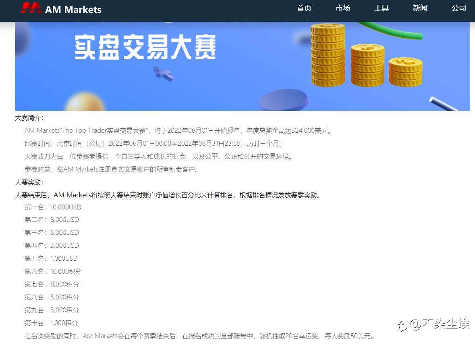The height and width of the screenshot is (345, 475).
Task: Click the 第八名：5,000积分 row
Action: pos(52,297)
